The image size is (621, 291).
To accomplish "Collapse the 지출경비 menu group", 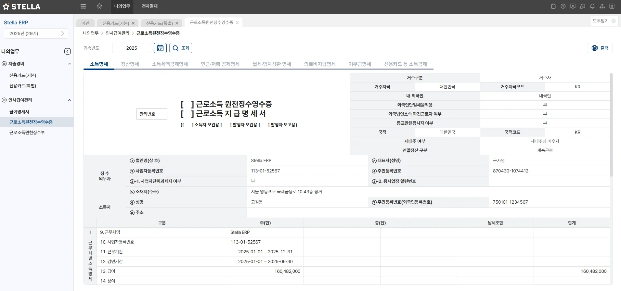I will (x=69, y=64).
